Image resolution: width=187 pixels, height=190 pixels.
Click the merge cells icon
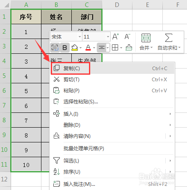point(146,38)
